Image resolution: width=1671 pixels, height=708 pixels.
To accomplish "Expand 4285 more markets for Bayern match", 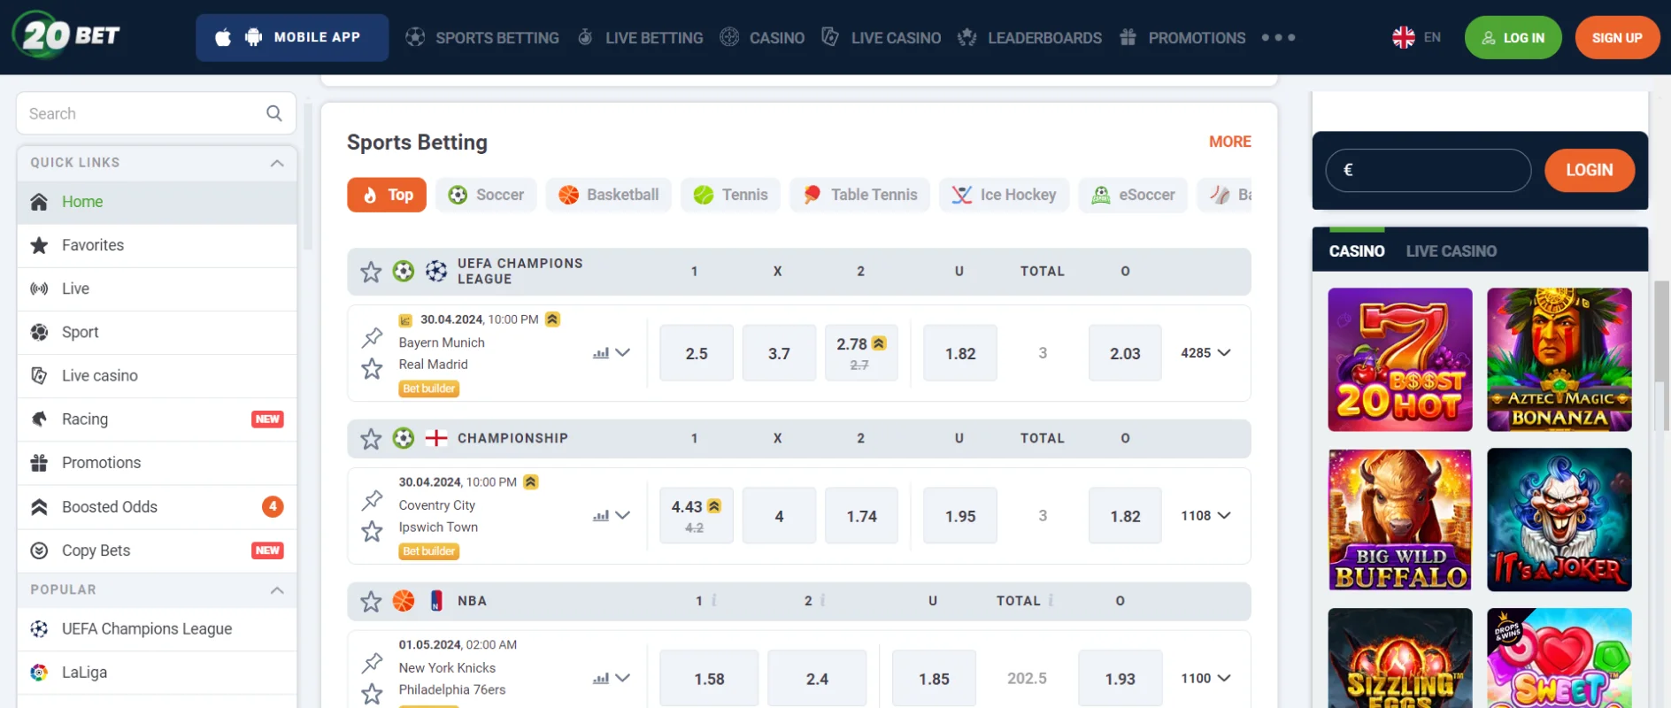I will coord(1205,352).
